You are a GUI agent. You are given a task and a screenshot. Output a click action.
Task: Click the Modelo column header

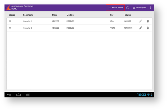pyautogui.click(x=70, y=15)
